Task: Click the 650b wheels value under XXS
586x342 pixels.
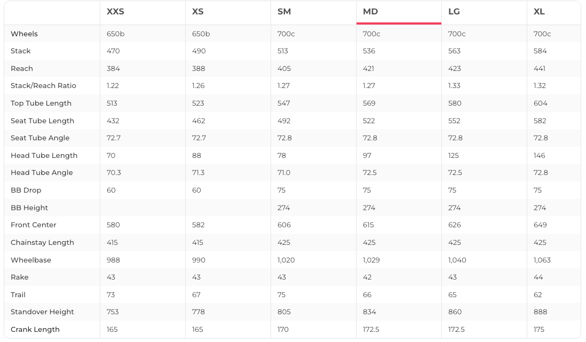Action: coord(115,34)
